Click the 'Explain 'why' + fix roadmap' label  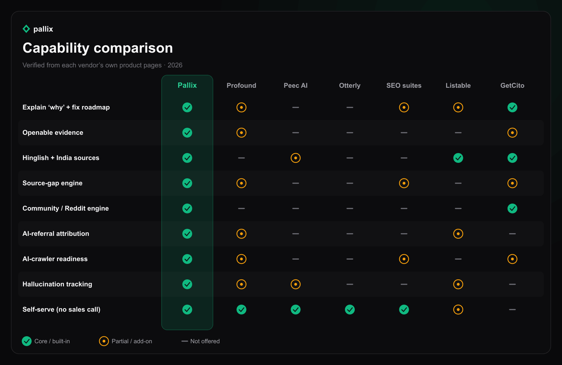[66, 107]
